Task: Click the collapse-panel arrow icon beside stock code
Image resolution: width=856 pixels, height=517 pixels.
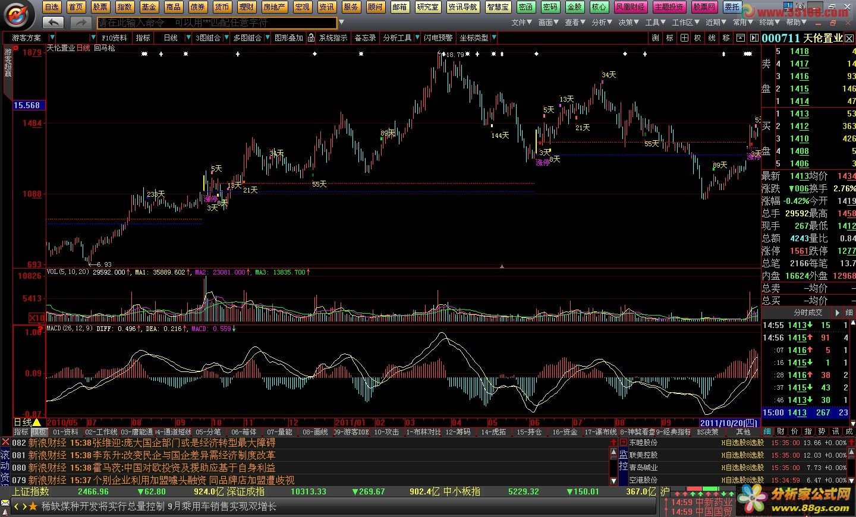Action: [x=754, y=37]
